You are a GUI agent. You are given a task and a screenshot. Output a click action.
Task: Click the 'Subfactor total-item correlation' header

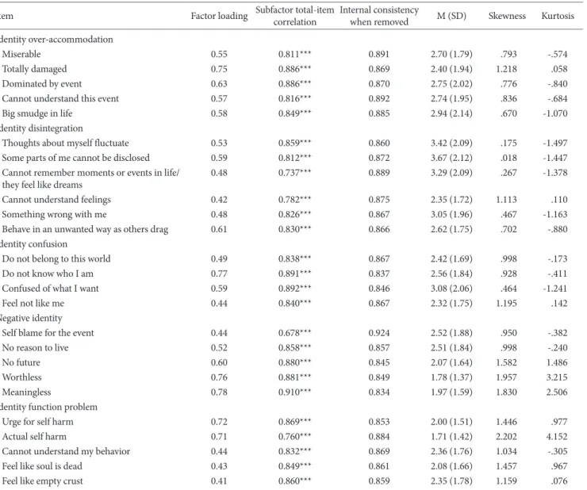pos(294,16)
